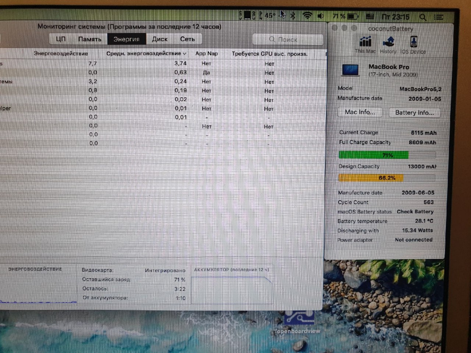This screenshot has height=353, width=471.
Task: Open the This Mac view in coconutBattery
Action: coord(365,45)
